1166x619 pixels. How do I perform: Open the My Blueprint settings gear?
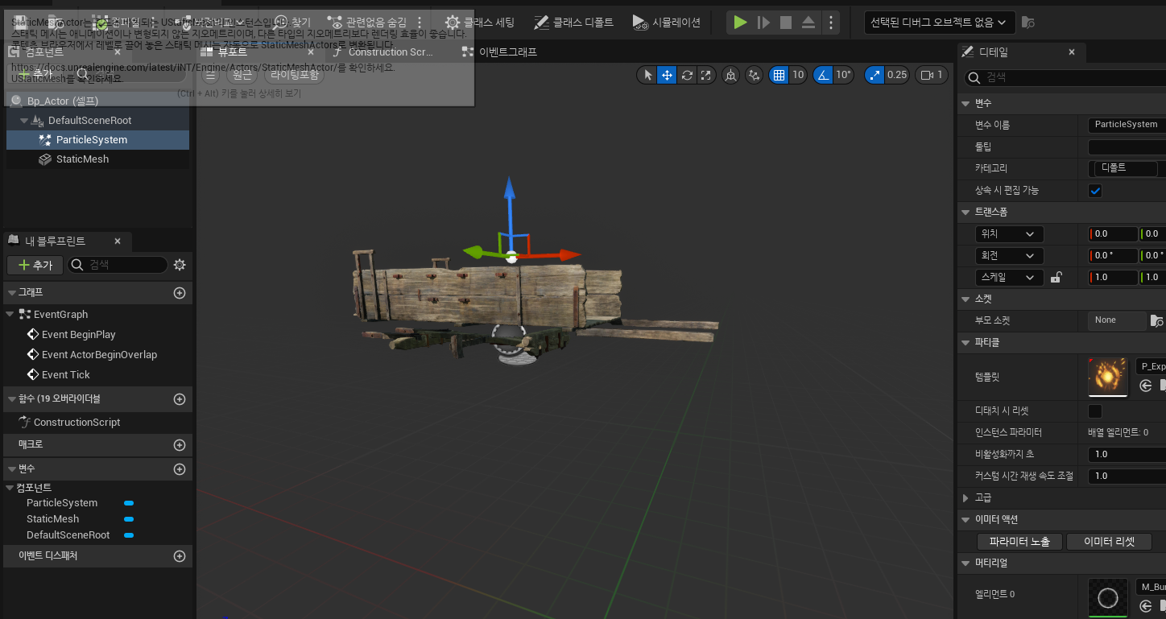180,265
